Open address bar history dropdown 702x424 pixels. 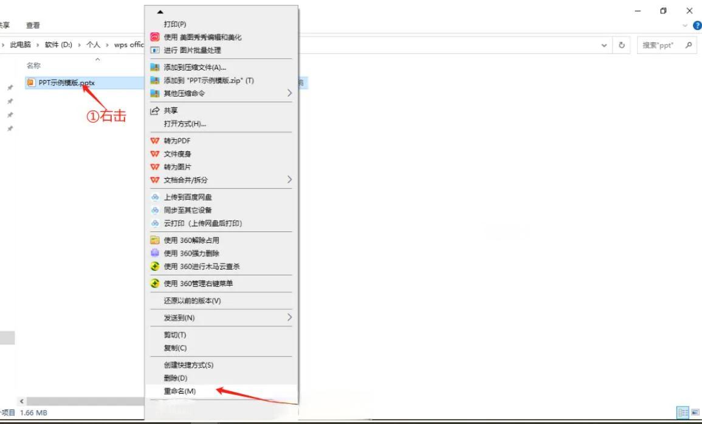point(604,45)
